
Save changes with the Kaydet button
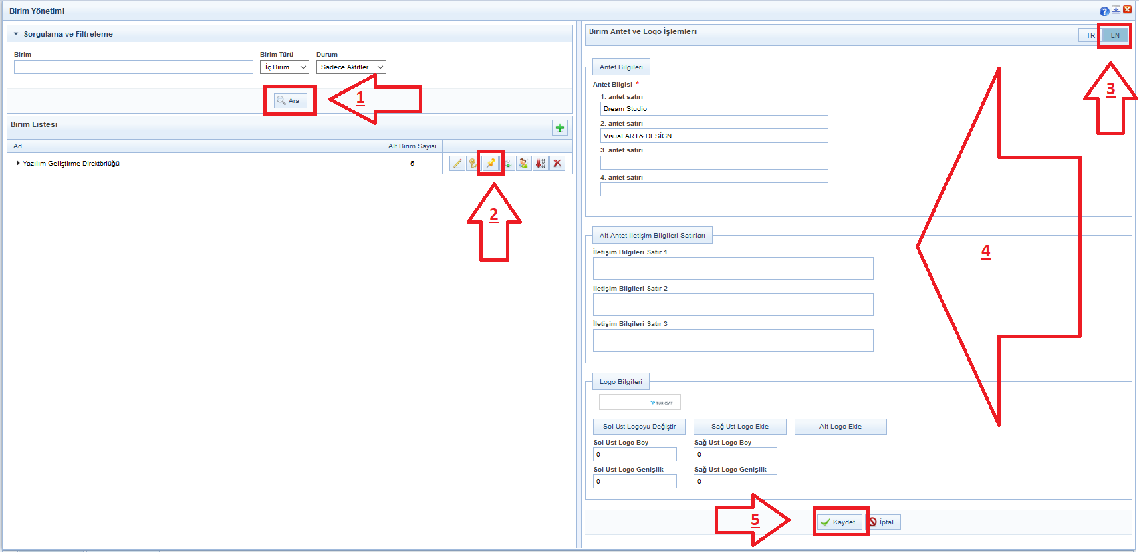(840, 522)
